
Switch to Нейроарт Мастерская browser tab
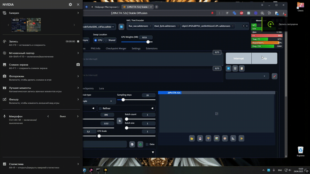tap(105, 7)
